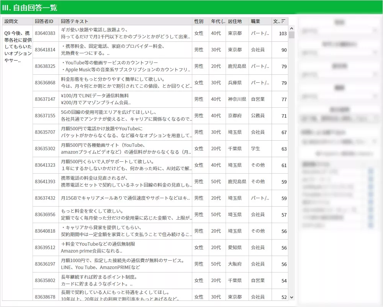Toggle the first checkbox in the right panel list
The width and height of the screenshot is (383, 307).
click(x=370, y=171)
